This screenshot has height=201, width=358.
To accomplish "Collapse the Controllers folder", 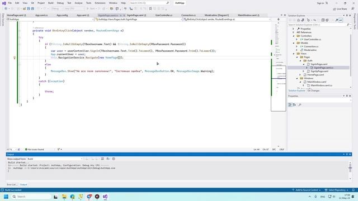I will pyautogui.click(x=294, y=36).
